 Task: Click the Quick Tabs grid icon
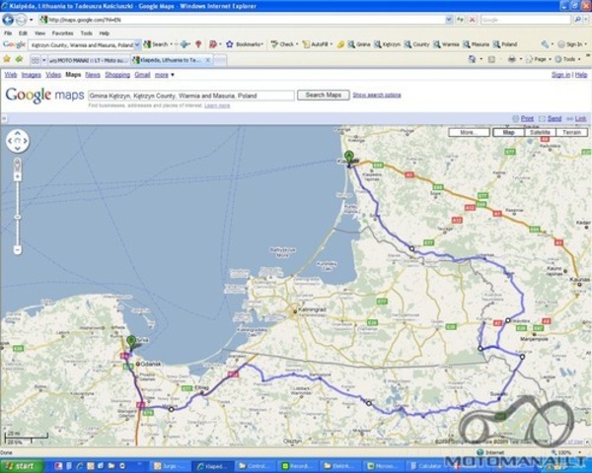click(36, 60)
